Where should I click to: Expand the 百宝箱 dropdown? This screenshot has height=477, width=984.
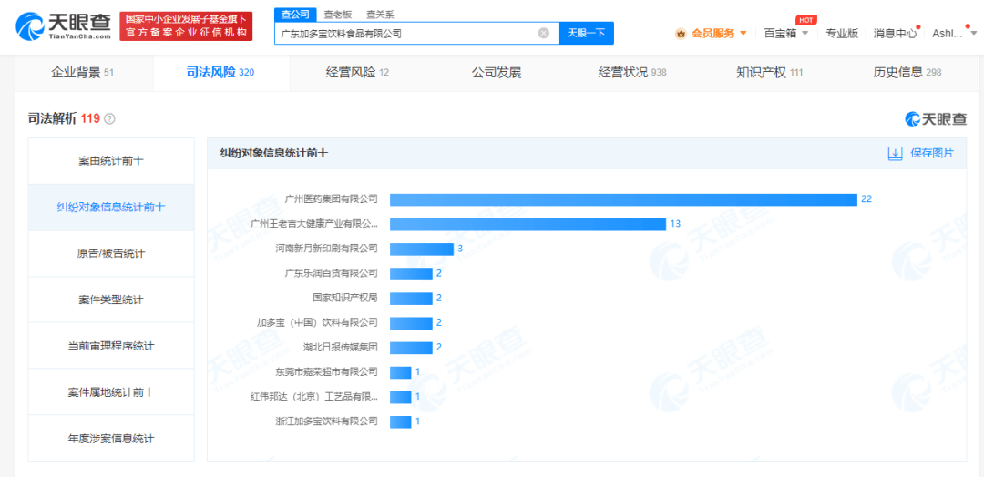coord(785,33)
